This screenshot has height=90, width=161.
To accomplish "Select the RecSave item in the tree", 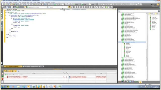I will click(128, 54).
